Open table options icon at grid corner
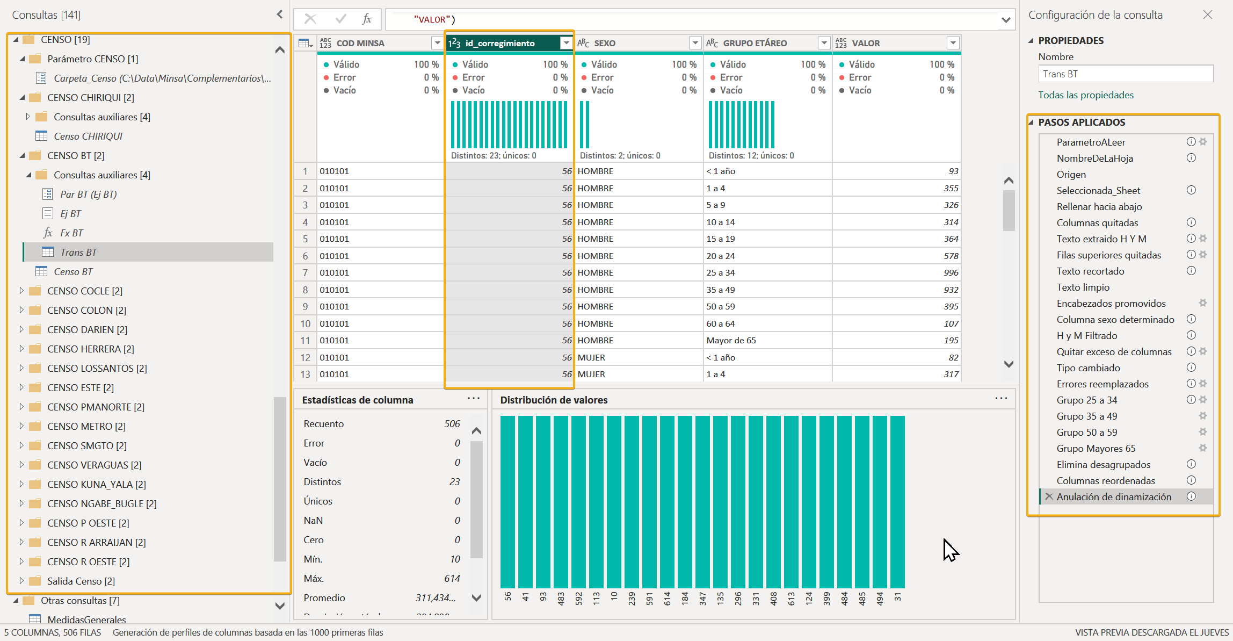Viewport: 1233px width, 641px height. pos(306,43)
